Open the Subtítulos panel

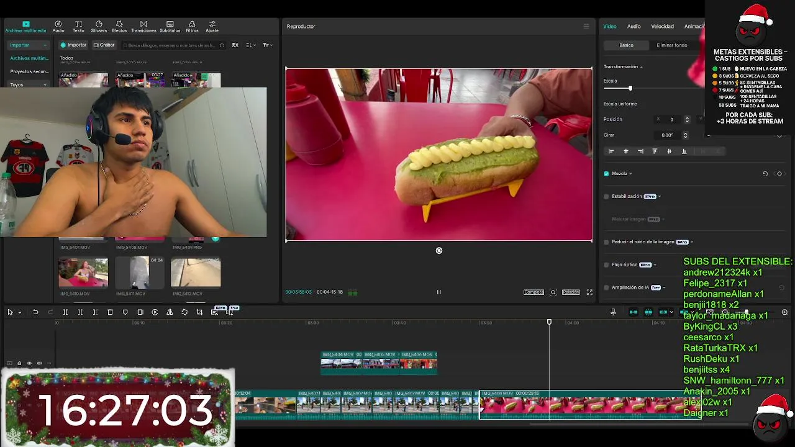[x=170, y=27]
